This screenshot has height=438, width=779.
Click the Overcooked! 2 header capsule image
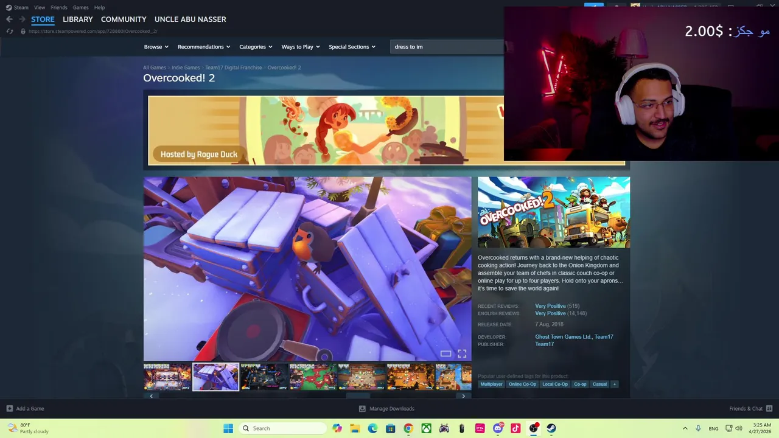coord(554,212)
